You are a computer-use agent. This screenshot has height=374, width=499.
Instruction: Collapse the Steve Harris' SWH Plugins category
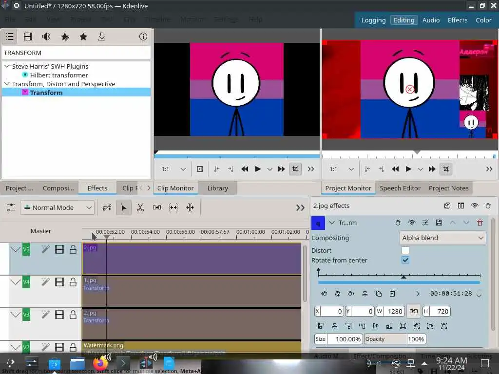click(7, 66)
